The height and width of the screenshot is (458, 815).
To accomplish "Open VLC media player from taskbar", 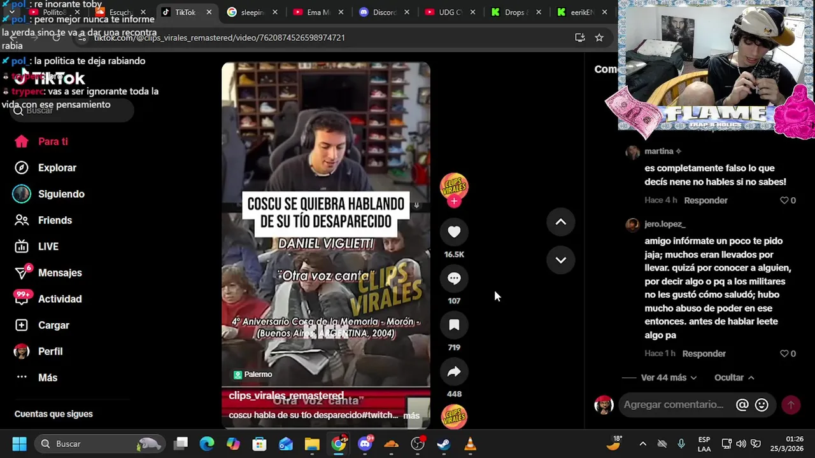I will coord(470,443).
